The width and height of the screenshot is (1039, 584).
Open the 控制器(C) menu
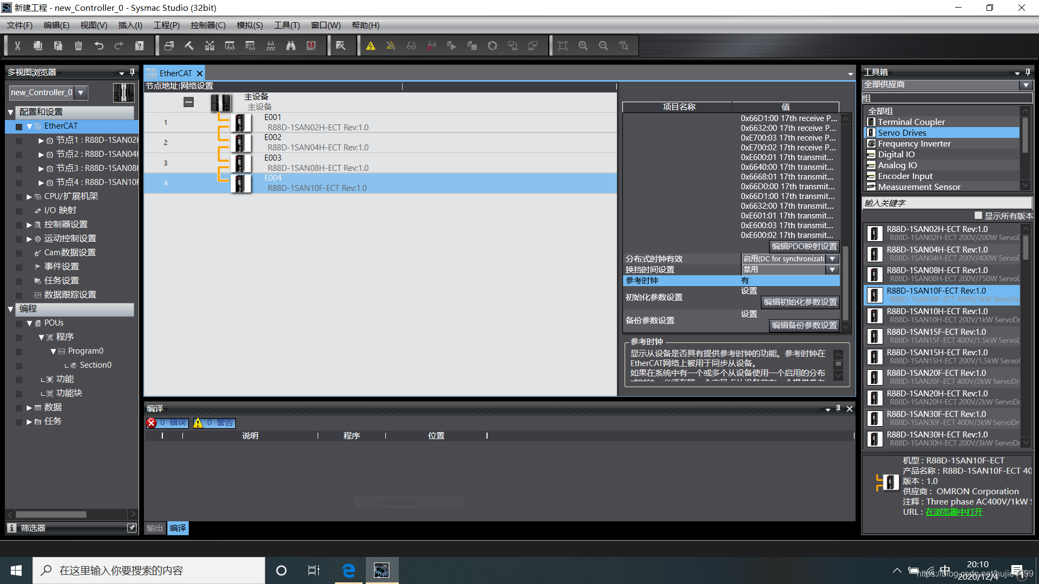pyautogui.click(x=208, y=25)
